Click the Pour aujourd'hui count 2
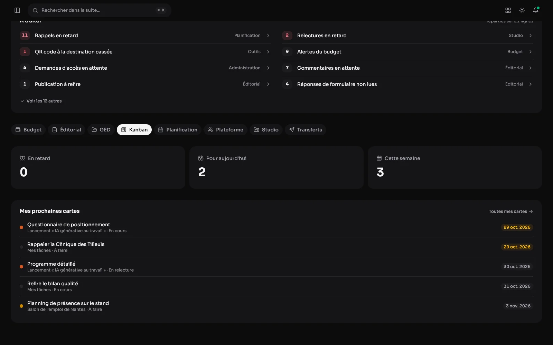Image resolution: width=553 pixels, height=345 pixels. (202, 172)
